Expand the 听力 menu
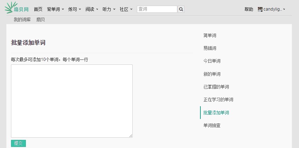Screen dimensions: 299x148 (109, 9)
